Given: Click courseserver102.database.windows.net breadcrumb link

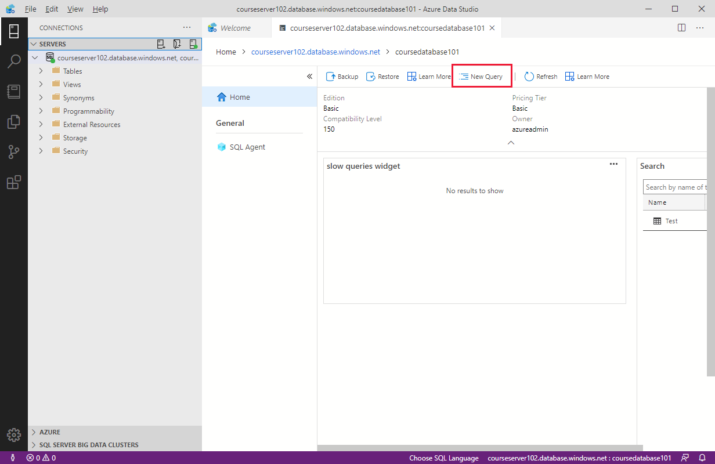Looking at the screenshot, I should tap(315, 52).
